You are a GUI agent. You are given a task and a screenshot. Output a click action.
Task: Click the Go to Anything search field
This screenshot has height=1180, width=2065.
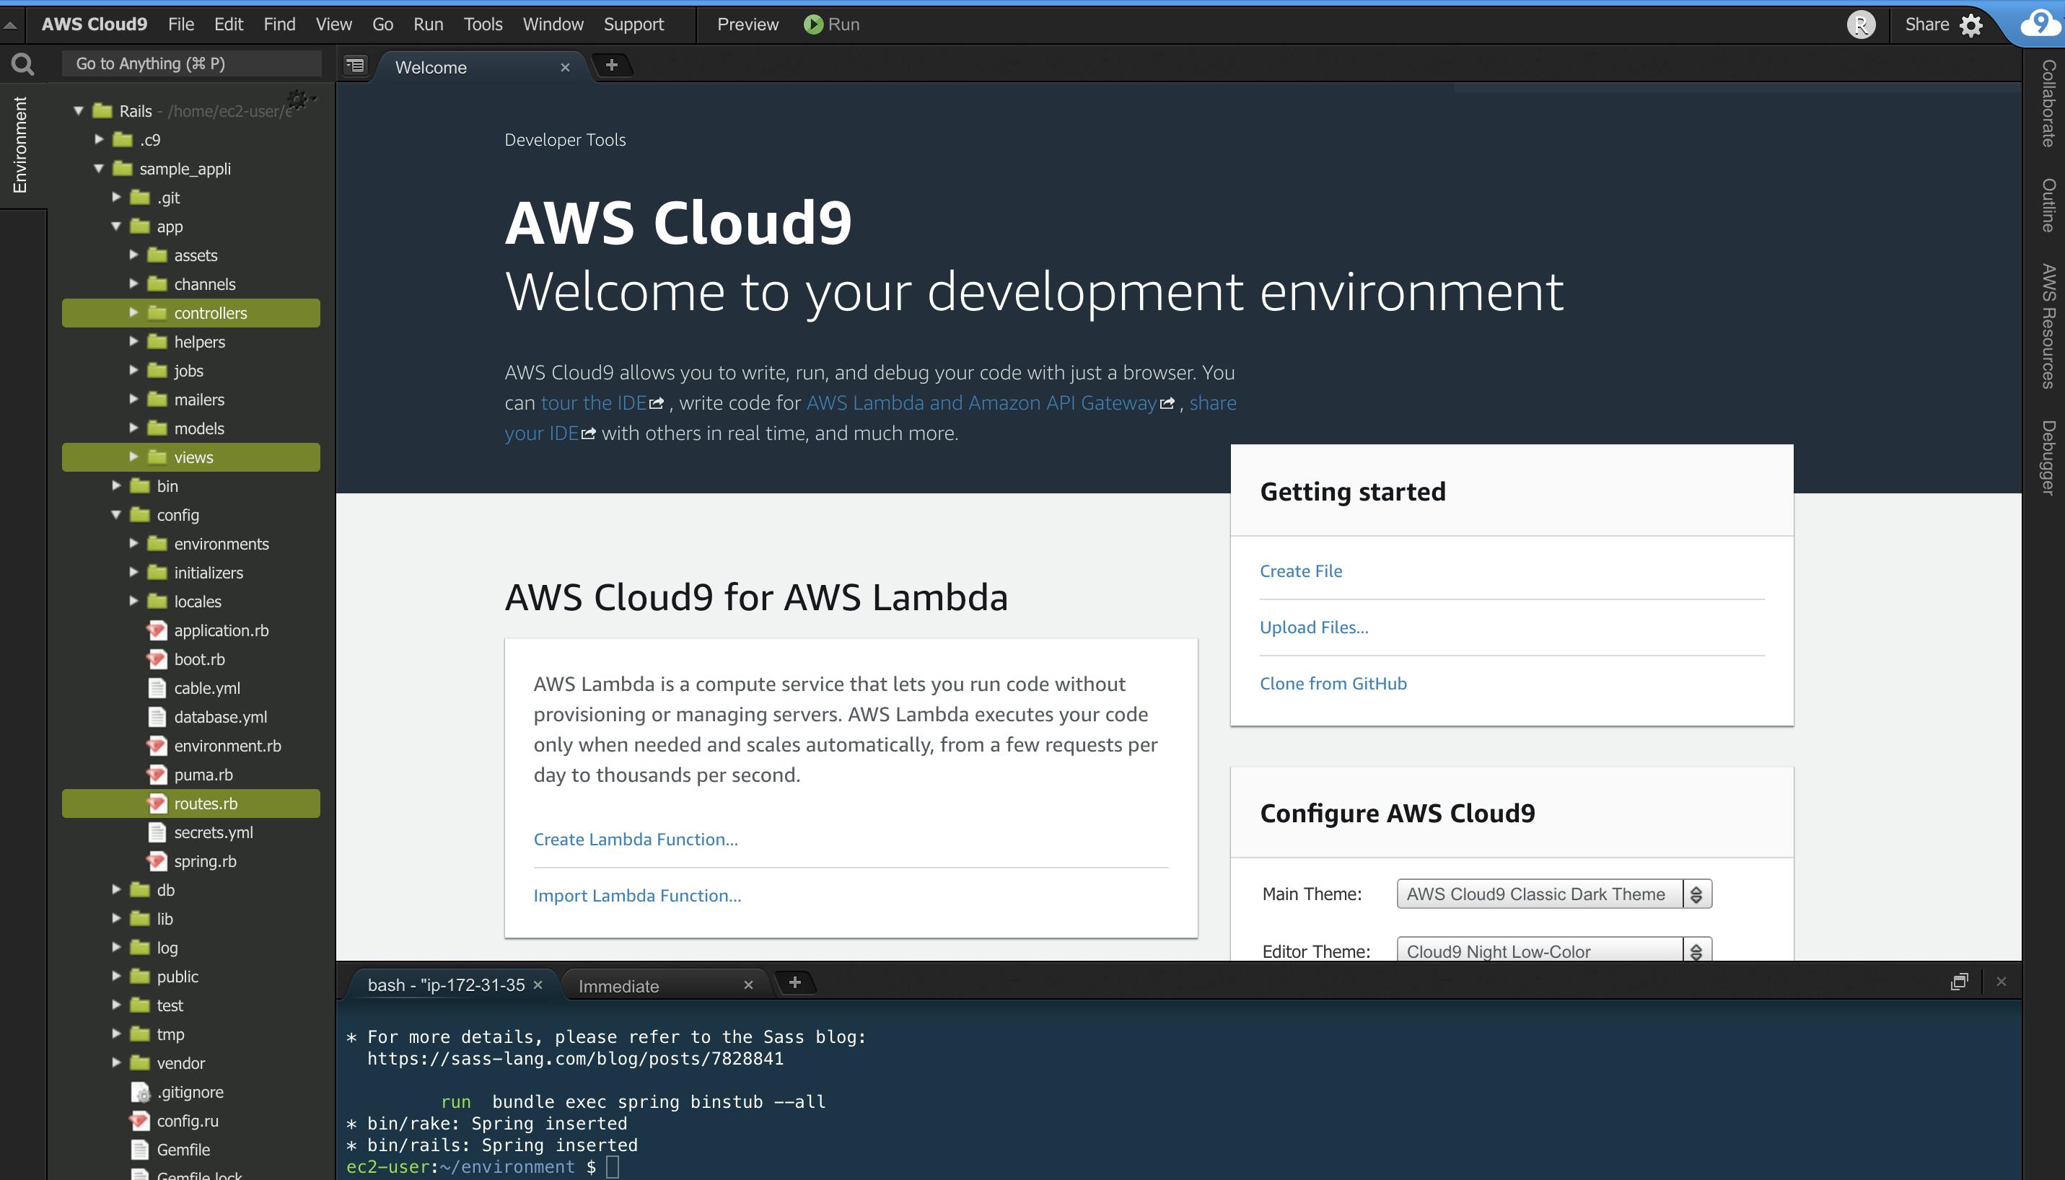point(192,63)
